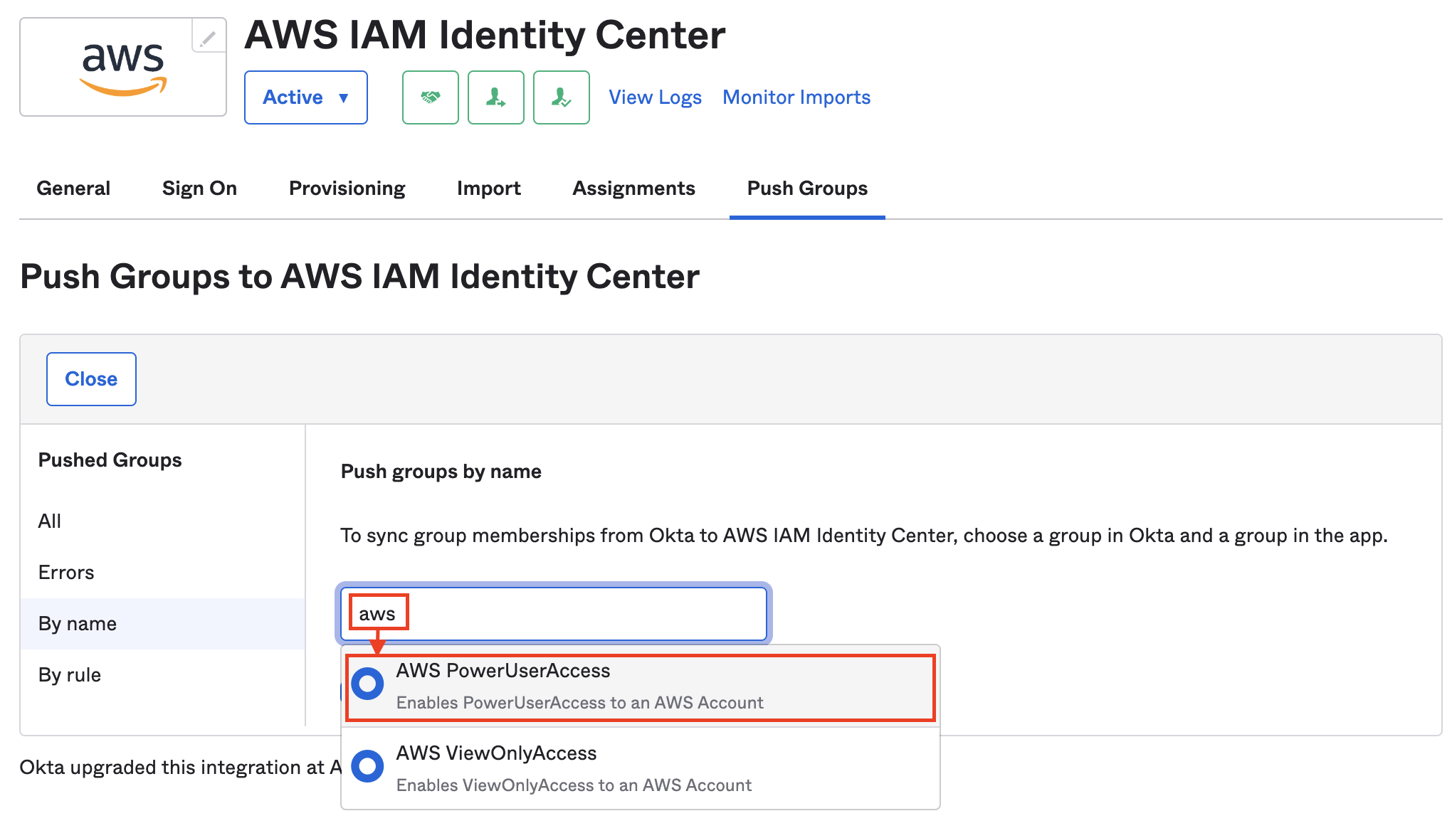
Task: Open the Active status dropdown
Action: pyautogui.click(x=305, y=97)
